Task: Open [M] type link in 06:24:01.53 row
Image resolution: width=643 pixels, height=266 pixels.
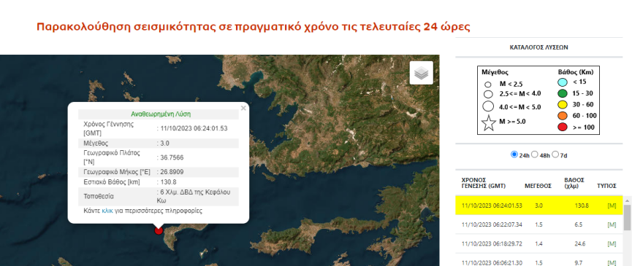Action: tap(612, 206)
